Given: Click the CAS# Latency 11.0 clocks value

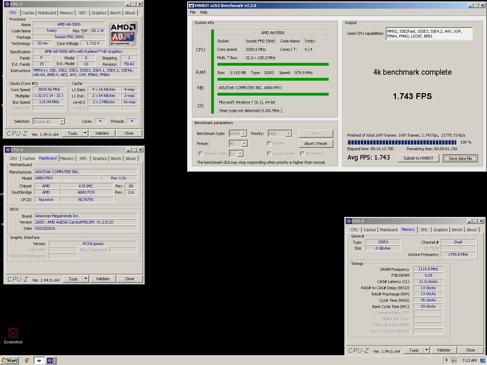Looking at the screenshot, I should 428,282.
